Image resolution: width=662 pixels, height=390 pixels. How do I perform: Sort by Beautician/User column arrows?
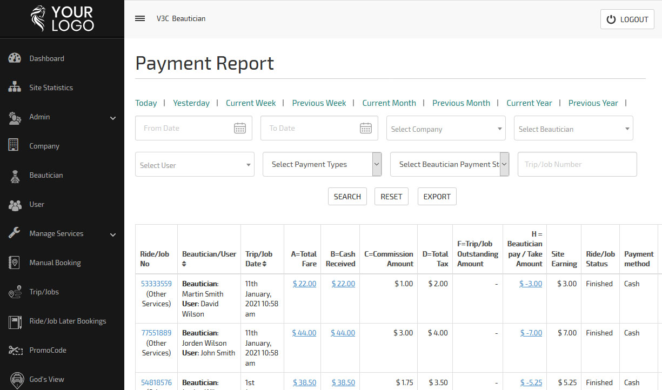184,264
